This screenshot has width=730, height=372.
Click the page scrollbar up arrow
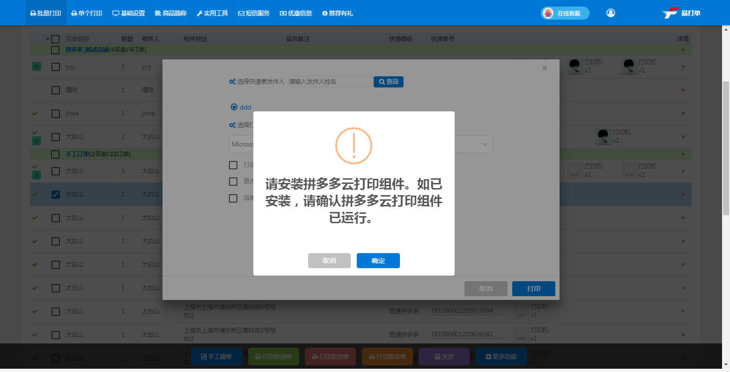(726, 29)
